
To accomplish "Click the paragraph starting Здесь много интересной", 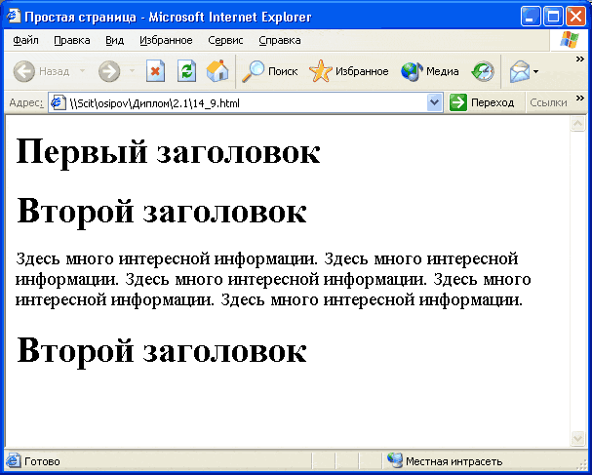I will 273,279.
